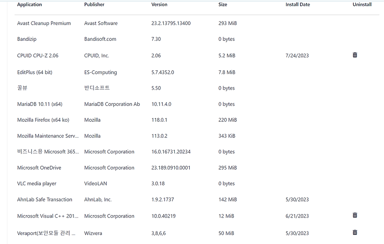Click publisher 반디소프트
This screenshot has width=384, height=244.
(x=97, y=88)
